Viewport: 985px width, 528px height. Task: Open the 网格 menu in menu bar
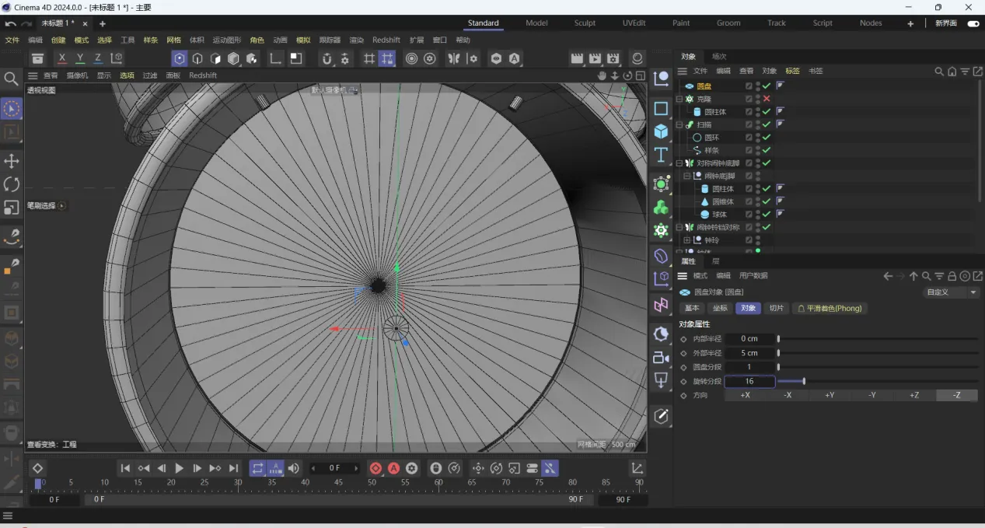[x=173, y=40]
